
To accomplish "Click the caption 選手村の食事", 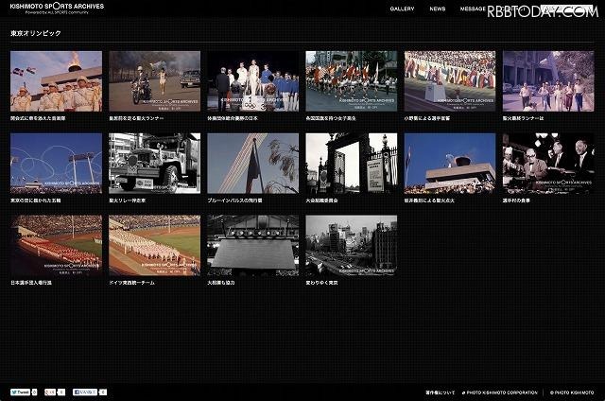I will pyautogui.click(x=516, y=200).
